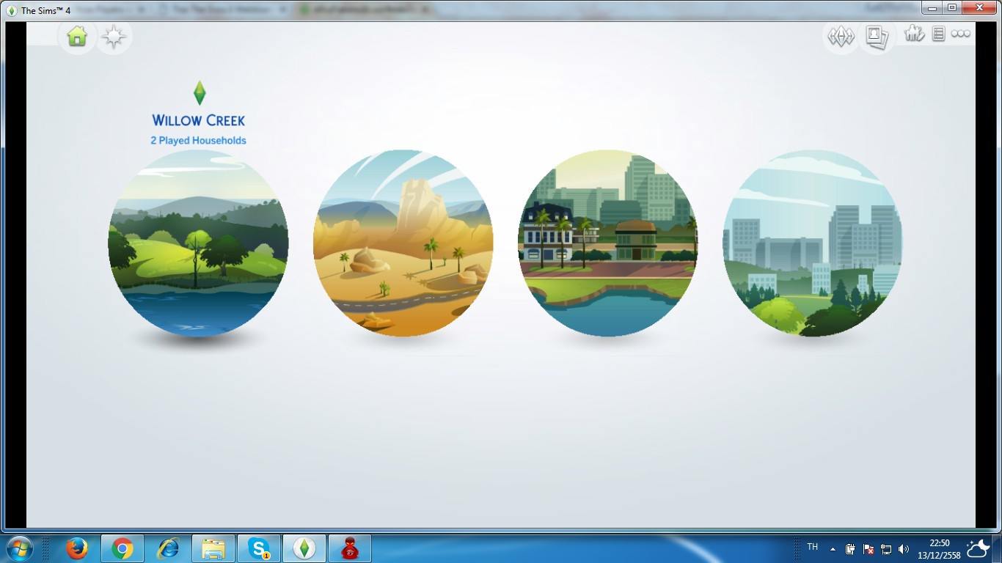This screenshot has height=563, width=1002.
Task: Close The Sims 4 window
Action: pyautogui.click(x=979, y=8)
